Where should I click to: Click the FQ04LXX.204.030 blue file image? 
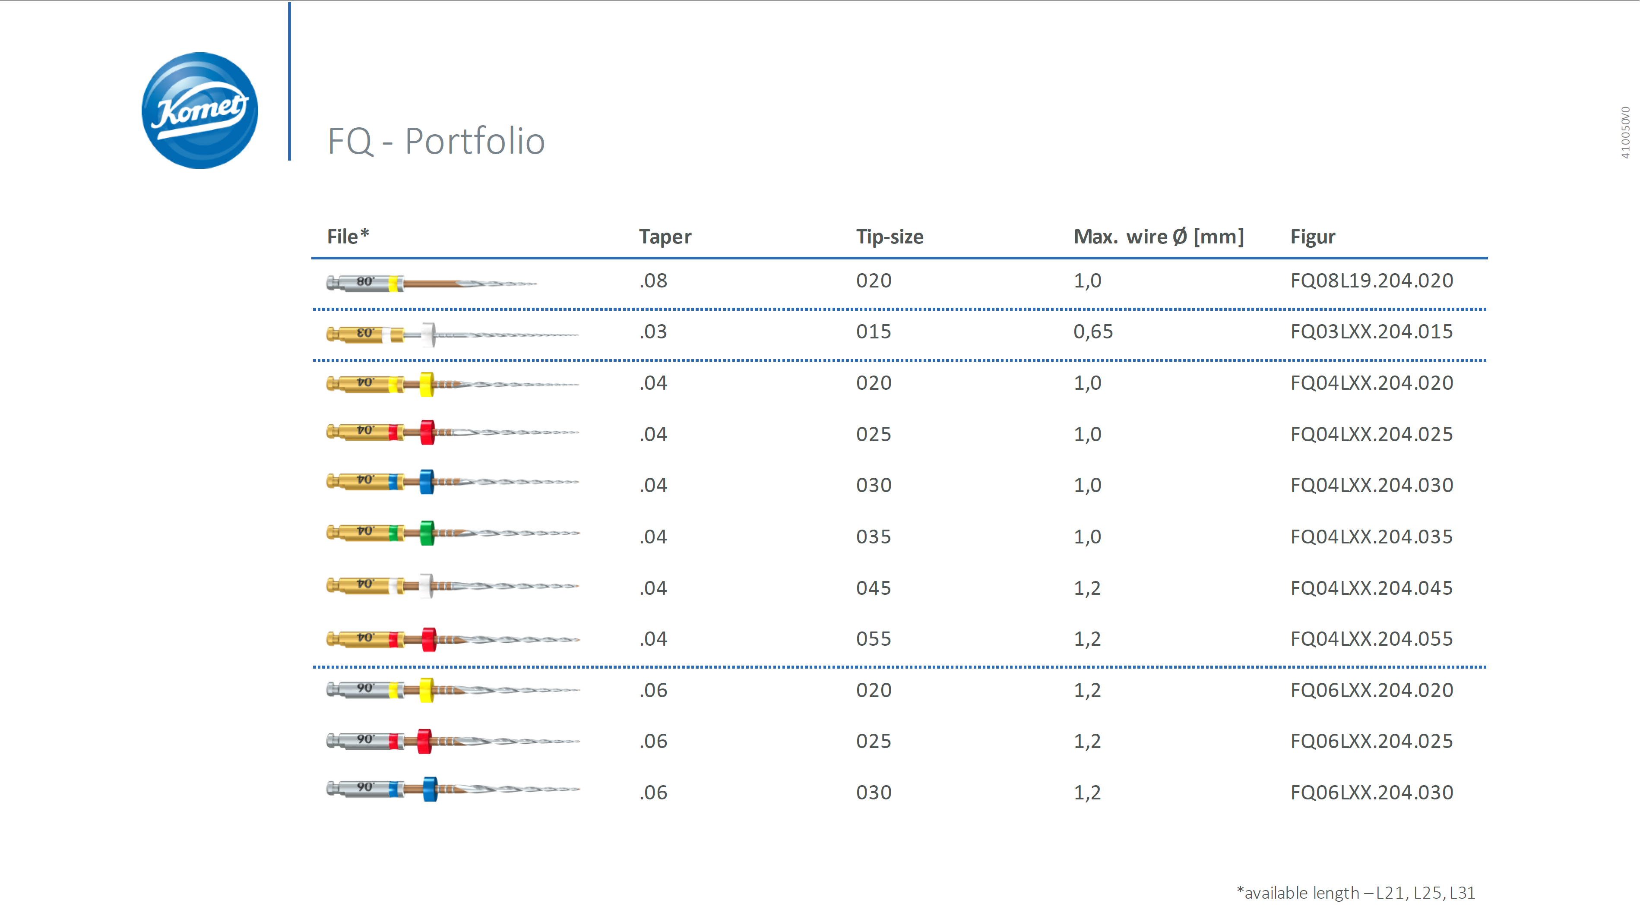[x=453, y=482]
